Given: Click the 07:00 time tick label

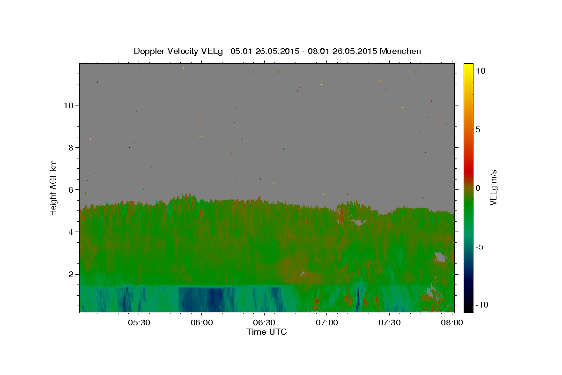Looking at the screenshot, I should pos(327,322).
